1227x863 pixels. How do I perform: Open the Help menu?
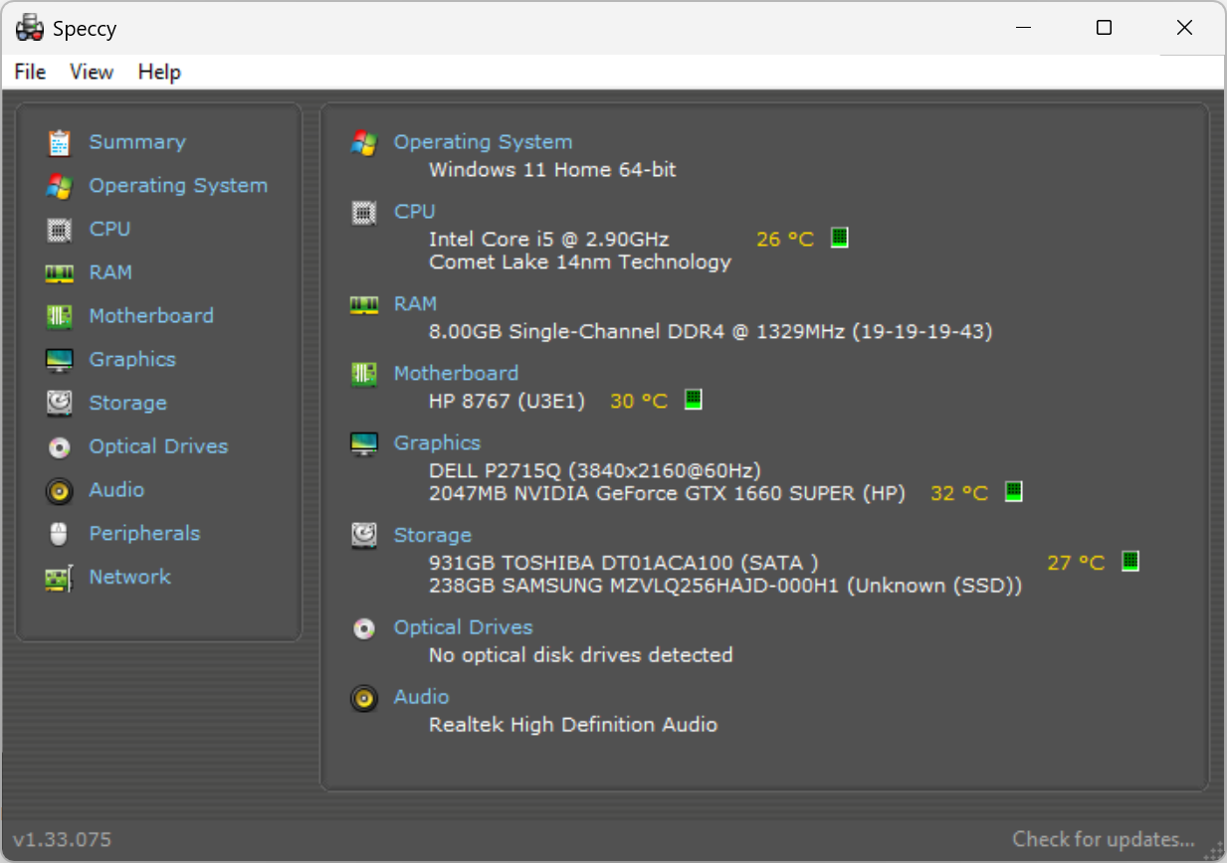159,72
